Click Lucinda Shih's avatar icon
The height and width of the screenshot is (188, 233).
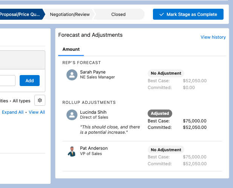pyautogui.click(x=72, y=115)
